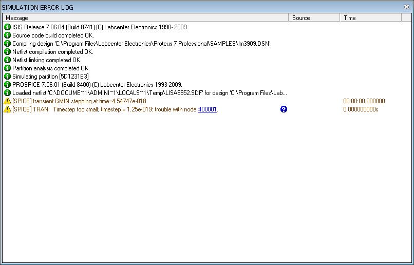
Task: Click info icon beside Loaded netlist message
Action: (x=7, y=93)
